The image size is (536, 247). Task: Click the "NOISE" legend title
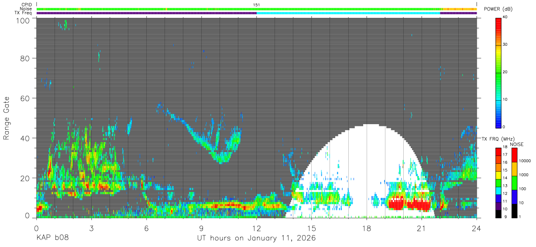pyautogui.click(x=516, y=144)
